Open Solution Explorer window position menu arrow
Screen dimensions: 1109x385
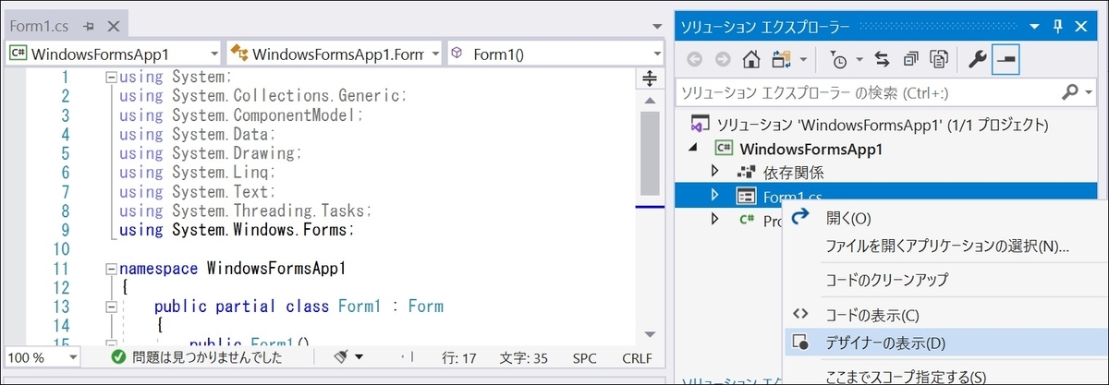click(1035, 28)
